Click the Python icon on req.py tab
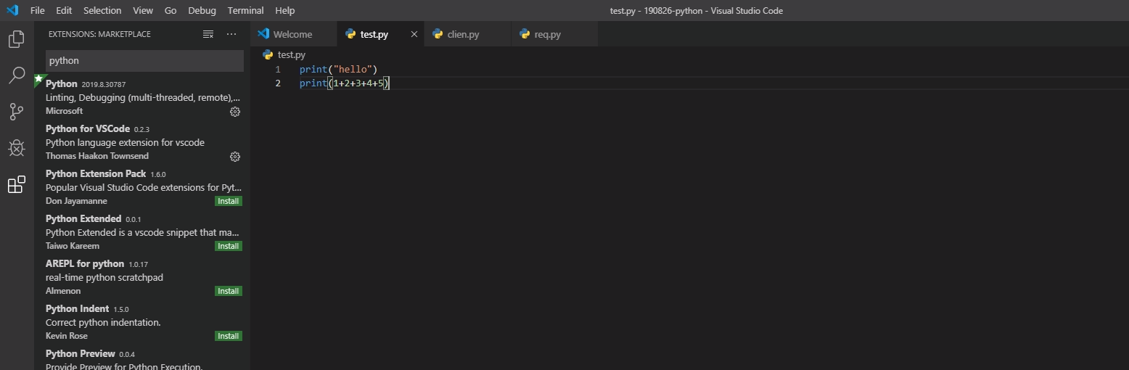Image resolution: width=1129 pixels, height=370 pixels. (x=525, y=34)
